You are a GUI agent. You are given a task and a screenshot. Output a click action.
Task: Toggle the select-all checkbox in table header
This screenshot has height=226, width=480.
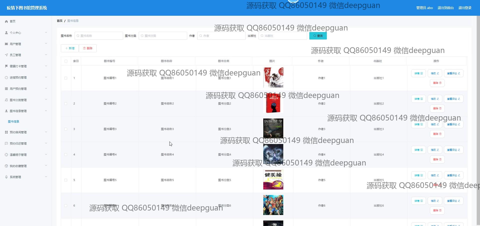tap(66, 61)
